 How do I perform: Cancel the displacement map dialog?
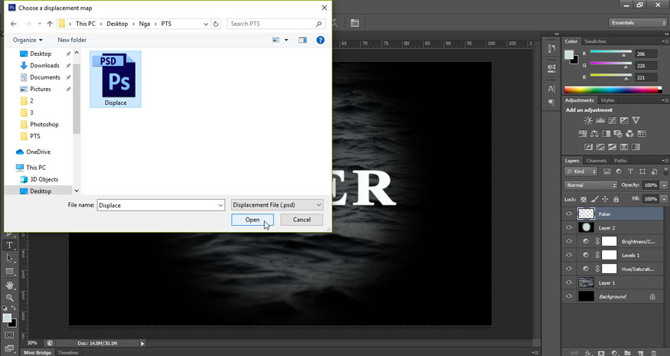pyautogui.click(x=302, y=220)
